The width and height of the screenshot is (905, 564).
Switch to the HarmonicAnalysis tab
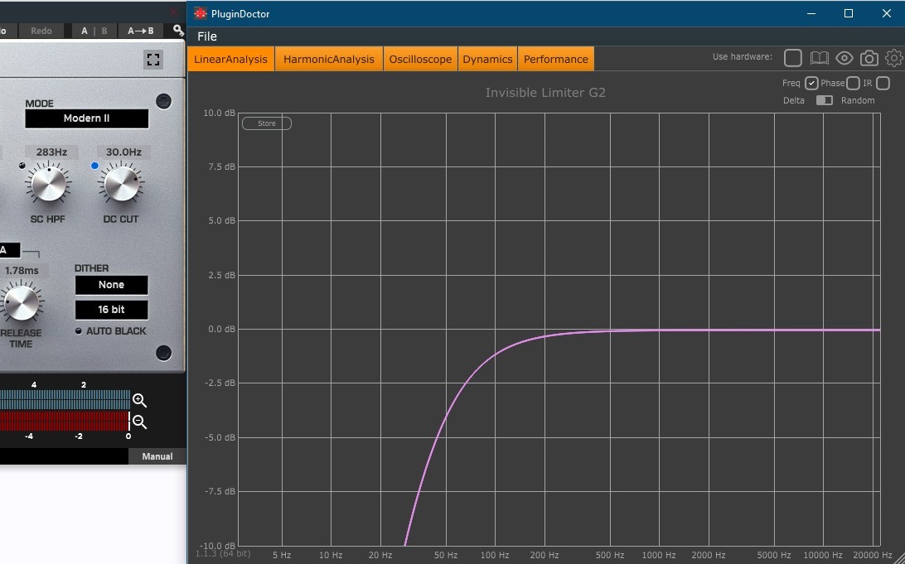tap(329, 59)
